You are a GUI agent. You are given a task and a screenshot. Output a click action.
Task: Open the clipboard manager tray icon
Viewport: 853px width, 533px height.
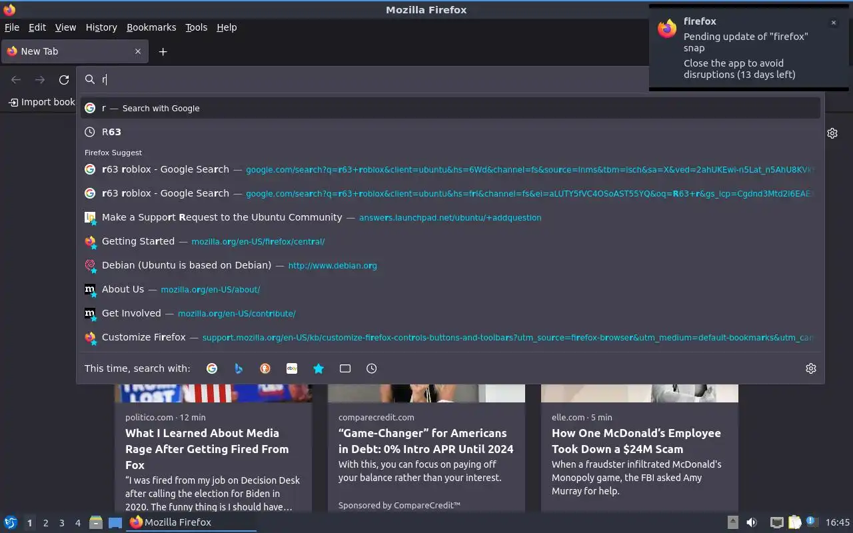(x=794, y=523)
